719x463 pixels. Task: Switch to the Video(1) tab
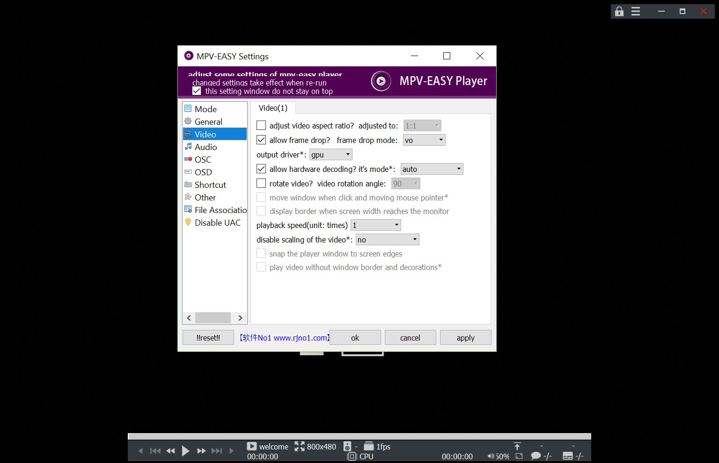tap(272, 108)
